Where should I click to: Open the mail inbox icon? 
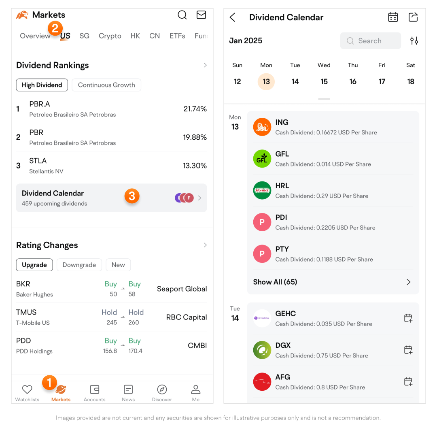[x=201, y=15]
